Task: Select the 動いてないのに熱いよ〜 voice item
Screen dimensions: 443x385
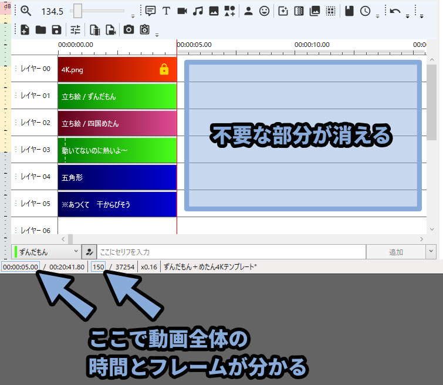Action: (117, 150)
